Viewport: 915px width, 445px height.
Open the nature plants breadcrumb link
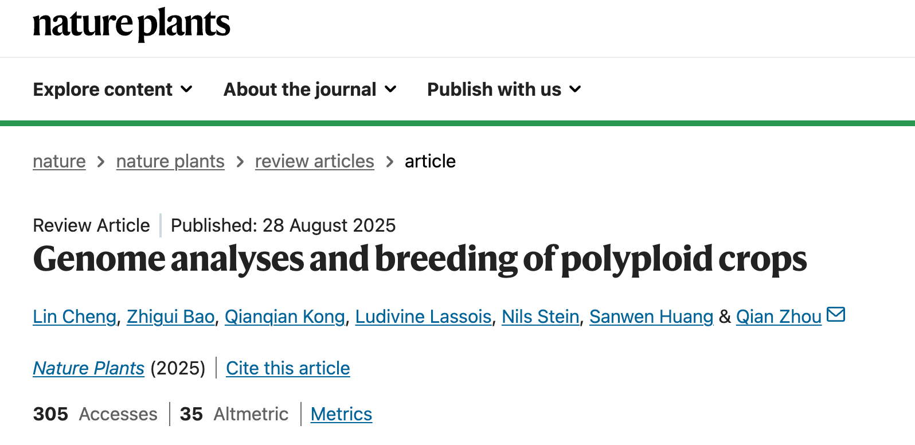[170, 162]
